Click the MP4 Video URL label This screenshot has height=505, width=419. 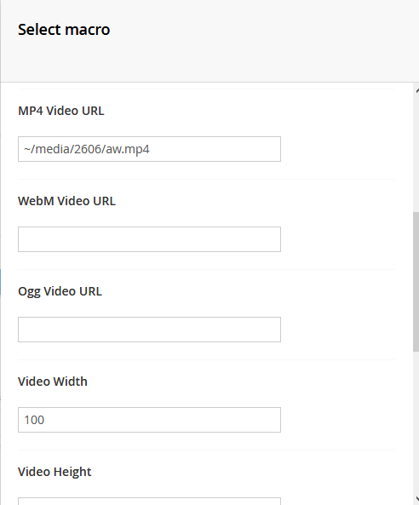(60, 111)
